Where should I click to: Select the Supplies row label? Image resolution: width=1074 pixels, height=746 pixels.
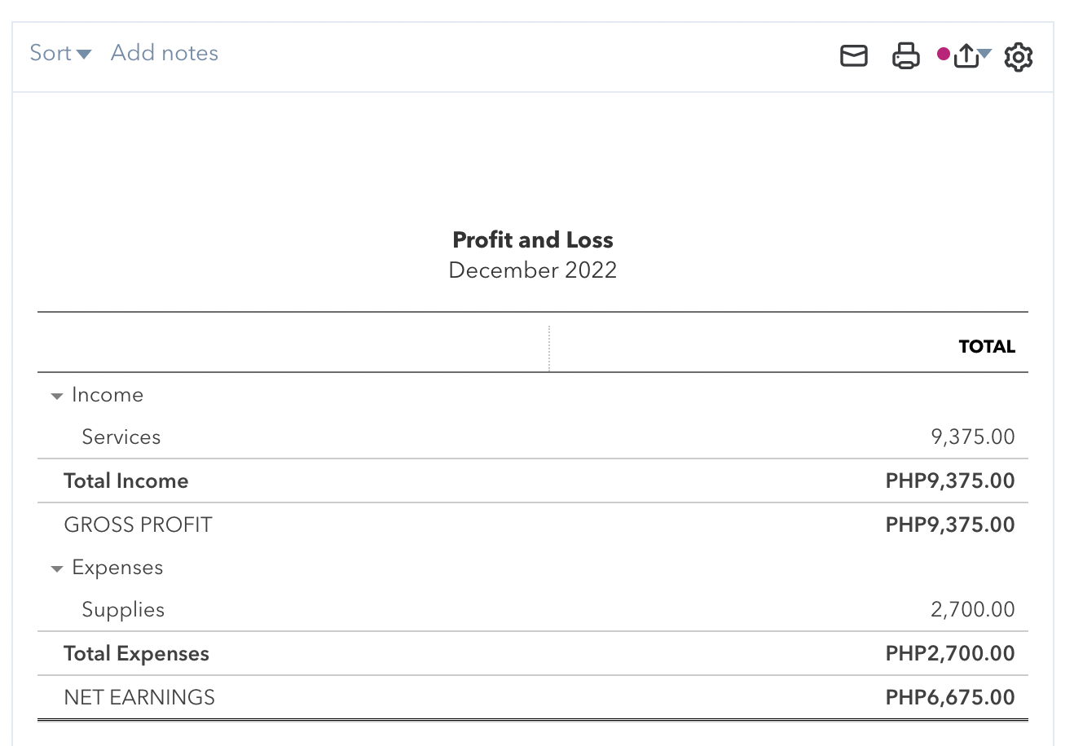[123, 610]
